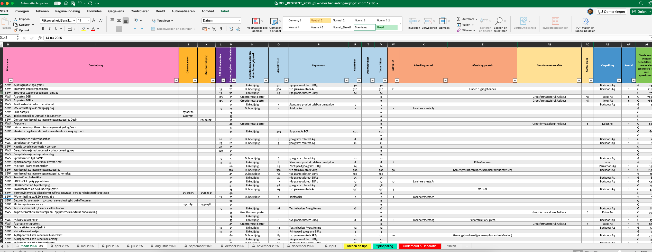Open Omschrijving column filter dropdown
The image size is (652, 252).
click(176, 81)
